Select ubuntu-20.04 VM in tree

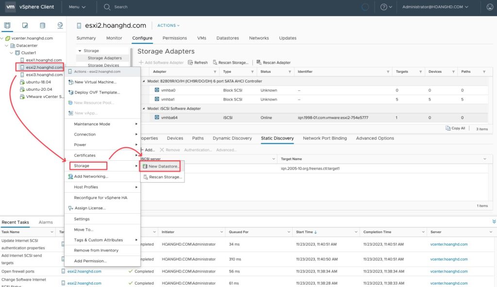[39, 89]
